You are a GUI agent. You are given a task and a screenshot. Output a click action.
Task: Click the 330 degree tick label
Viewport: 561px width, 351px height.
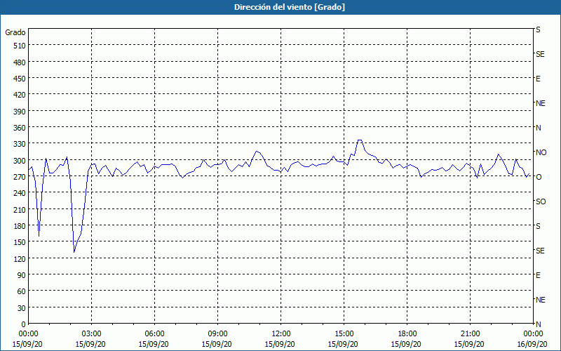(x=20, y=144)
